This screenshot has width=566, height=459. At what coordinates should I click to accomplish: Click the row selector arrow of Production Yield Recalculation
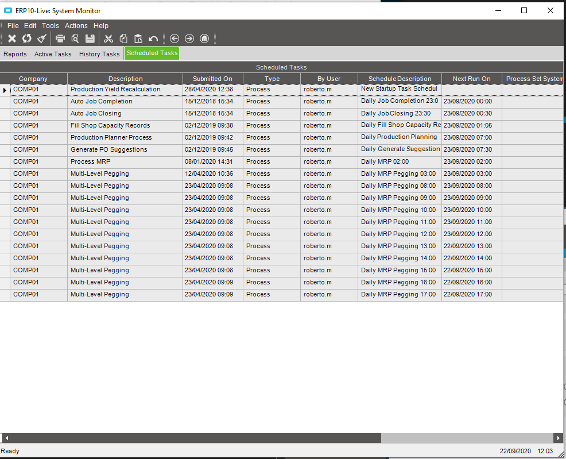click(x=5, y=90)
